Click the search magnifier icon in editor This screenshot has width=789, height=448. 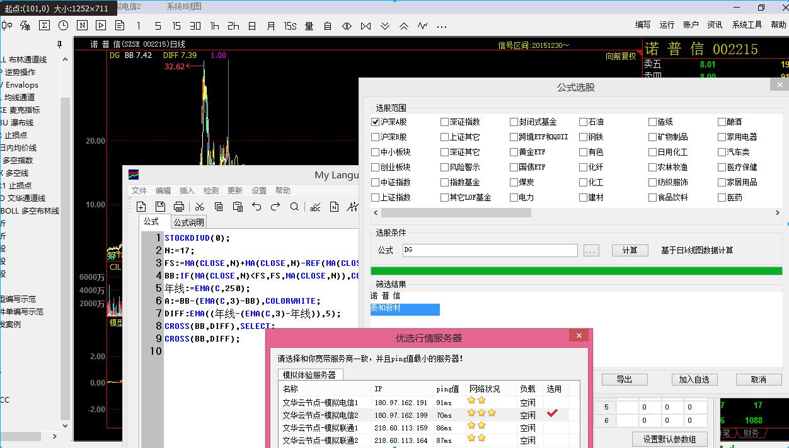tap(294, 207)
